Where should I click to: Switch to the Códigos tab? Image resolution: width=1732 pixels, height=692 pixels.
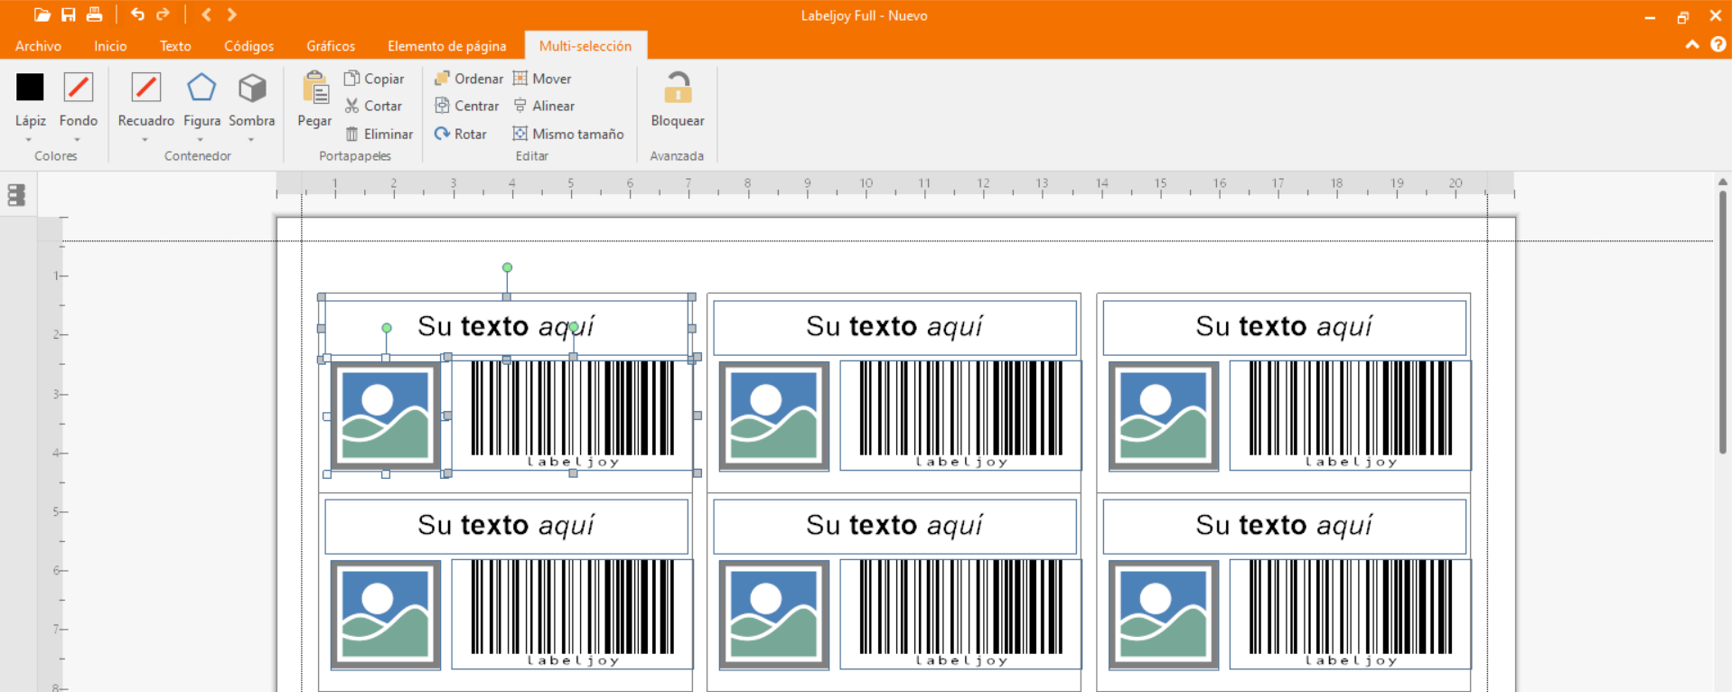[248, 46]
